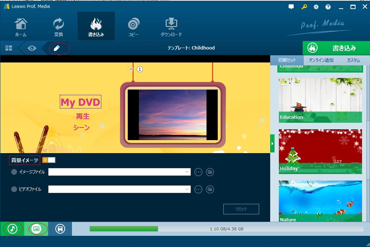The width and height of the screenshot is (370, 247).
Task: Open settings gear in title bar
Action: [x=316, y=7]
